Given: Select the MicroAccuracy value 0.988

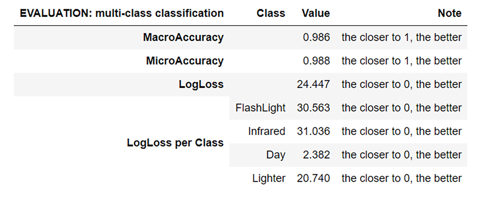Looking at the screenshot, I should click(x=316, y=61).
